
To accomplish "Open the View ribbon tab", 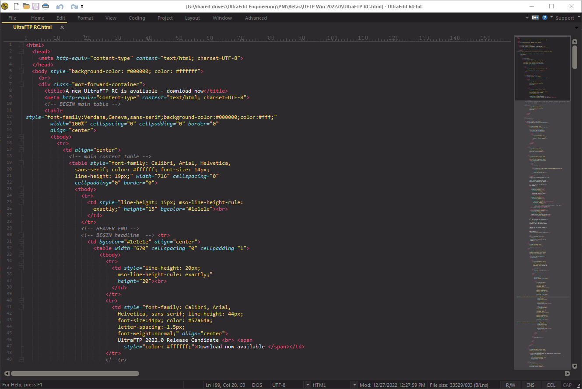I will tap(111, 18).
